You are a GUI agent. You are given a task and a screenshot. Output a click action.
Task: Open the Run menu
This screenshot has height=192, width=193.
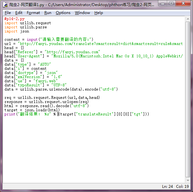pyautogui.click(x=48, y=13)
